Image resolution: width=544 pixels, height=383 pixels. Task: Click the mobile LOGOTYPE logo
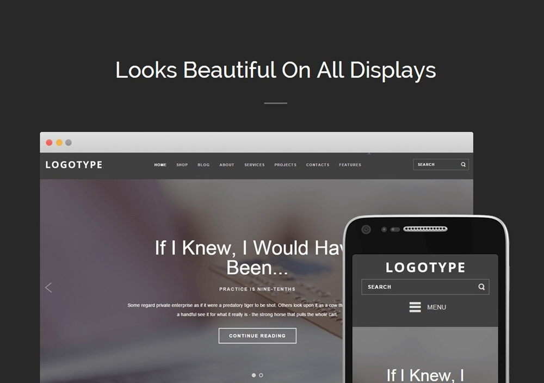tap(425, 268)
